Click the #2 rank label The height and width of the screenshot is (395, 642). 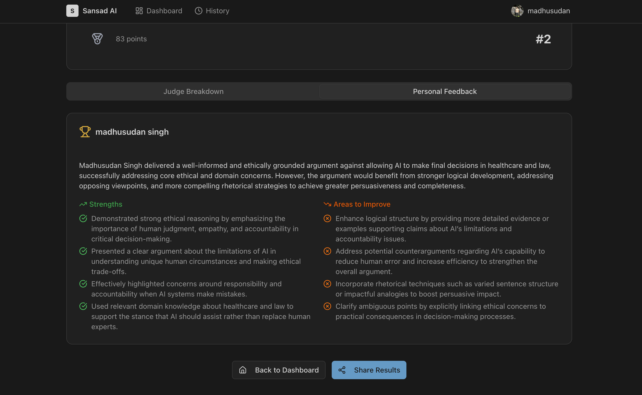tap(543, 39)
